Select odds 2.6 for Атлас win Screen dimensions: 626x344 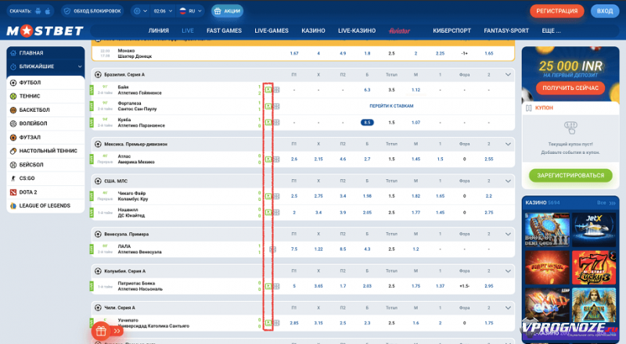[294, 159]
